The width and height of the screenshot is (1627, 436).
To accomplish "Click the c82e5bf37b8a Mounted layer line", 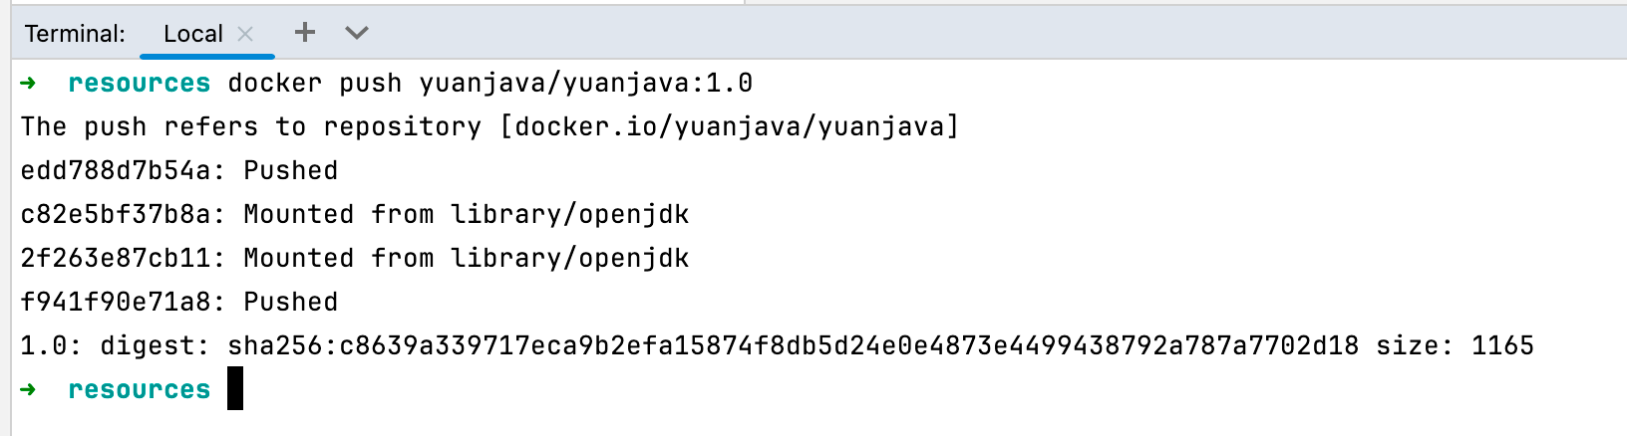I will 354,214.
